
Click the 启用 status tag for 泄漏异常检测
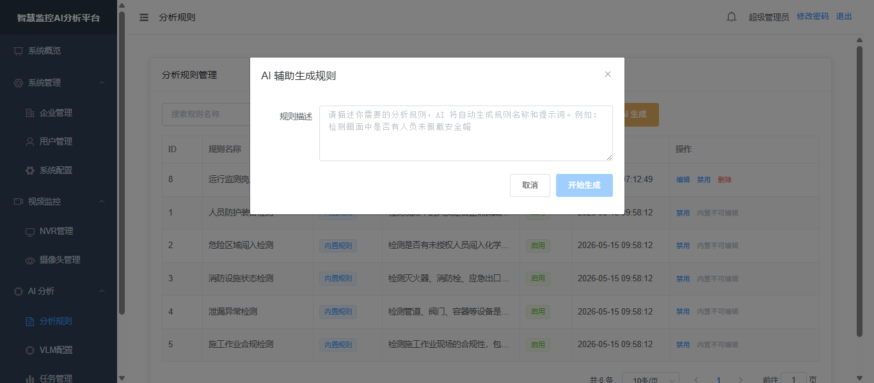pos(537,312)
